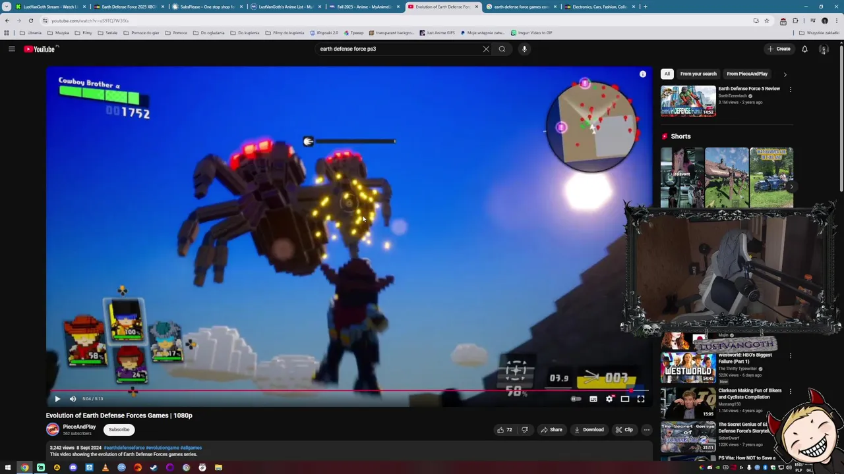
Task: Show video info card icon
Action: click(x=643, y=74)
